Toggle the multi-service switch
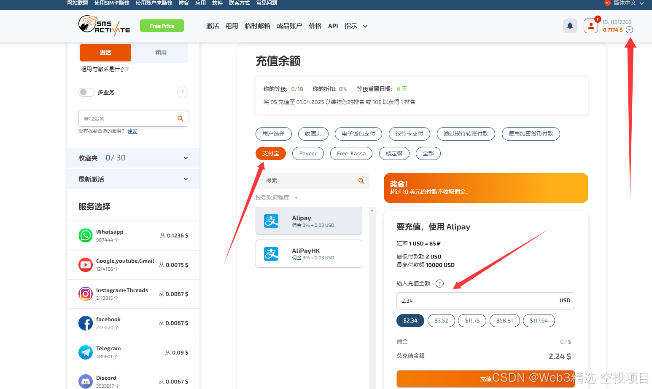Viewport: 652px width, 389px height. 86,92
